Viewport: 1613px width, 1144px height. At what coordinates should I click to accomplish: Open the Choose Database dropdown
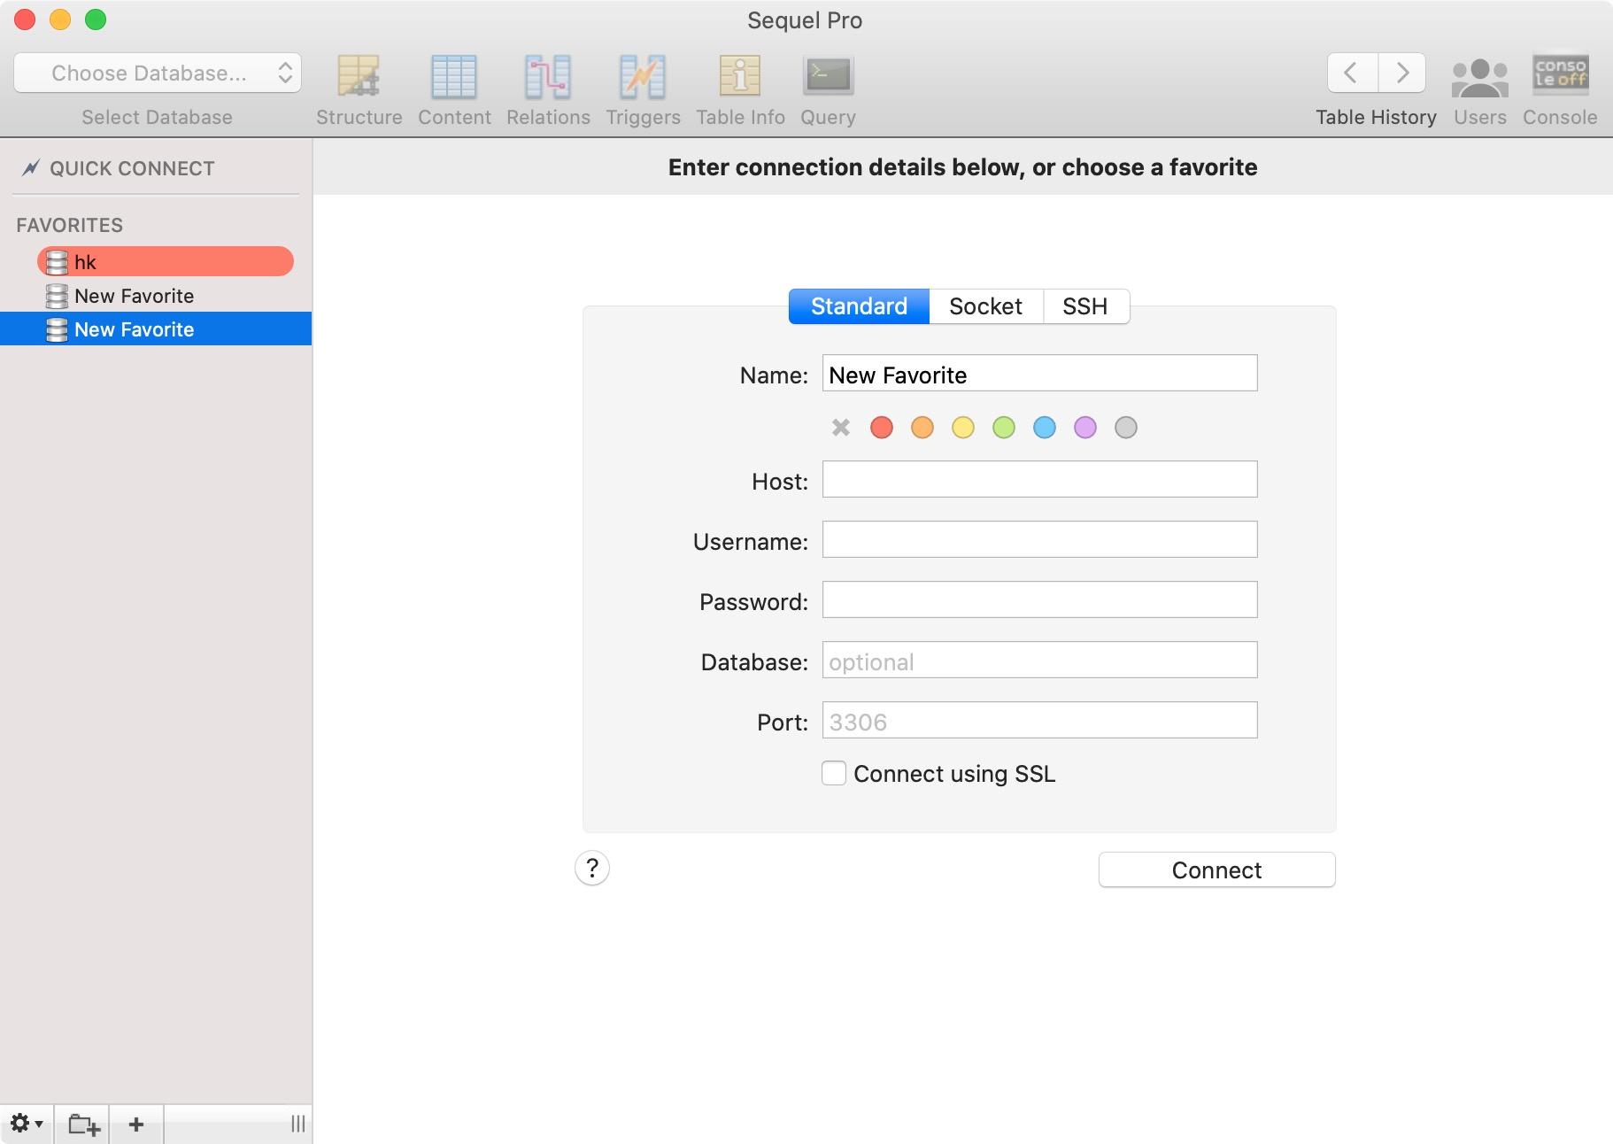158,73
